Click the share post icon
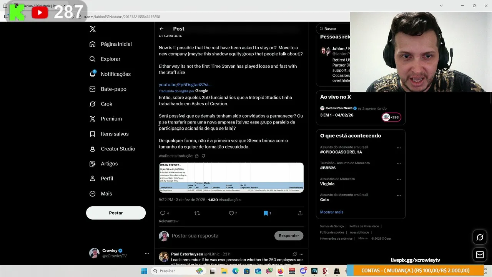 coord(300,213)
